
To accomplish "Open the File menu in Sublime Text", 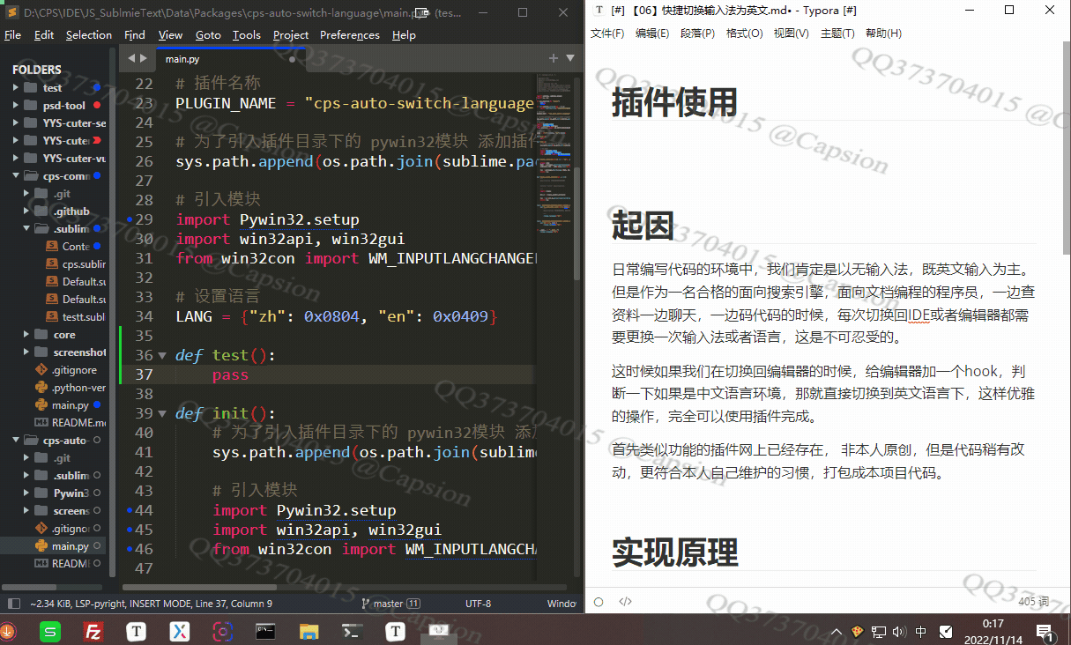I will click(x=12, y=35).
